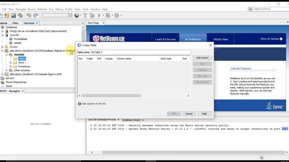Click the Save All toolbar icon
The width and height of the screenshot is (289, 162).
click(x=20, y=15)
